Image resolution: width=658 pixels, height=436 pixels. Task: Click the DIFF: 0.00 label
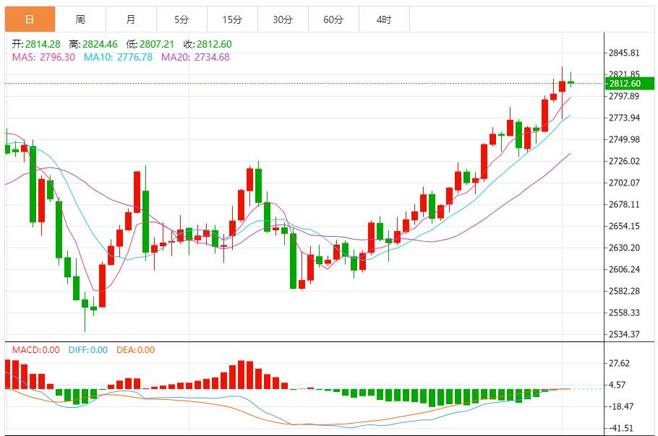point(87,350)
